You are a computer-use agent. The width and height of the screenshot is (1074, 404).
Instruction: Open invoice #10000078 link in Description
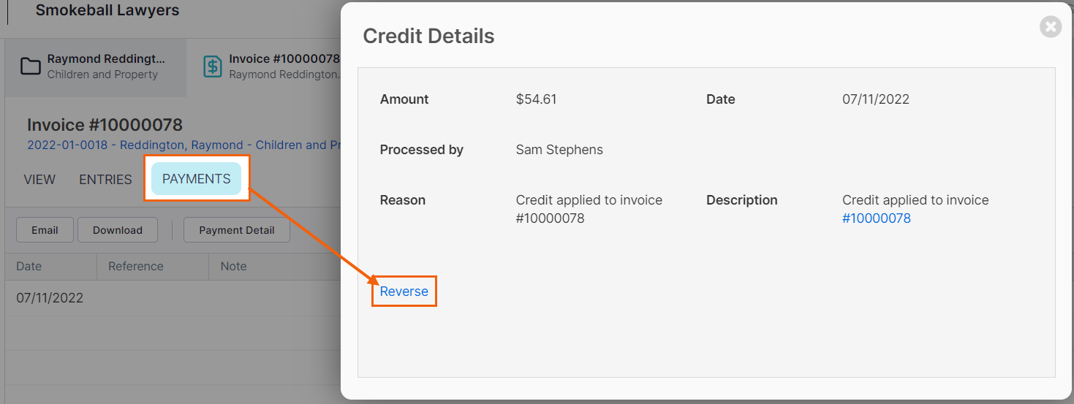(877, 218)
